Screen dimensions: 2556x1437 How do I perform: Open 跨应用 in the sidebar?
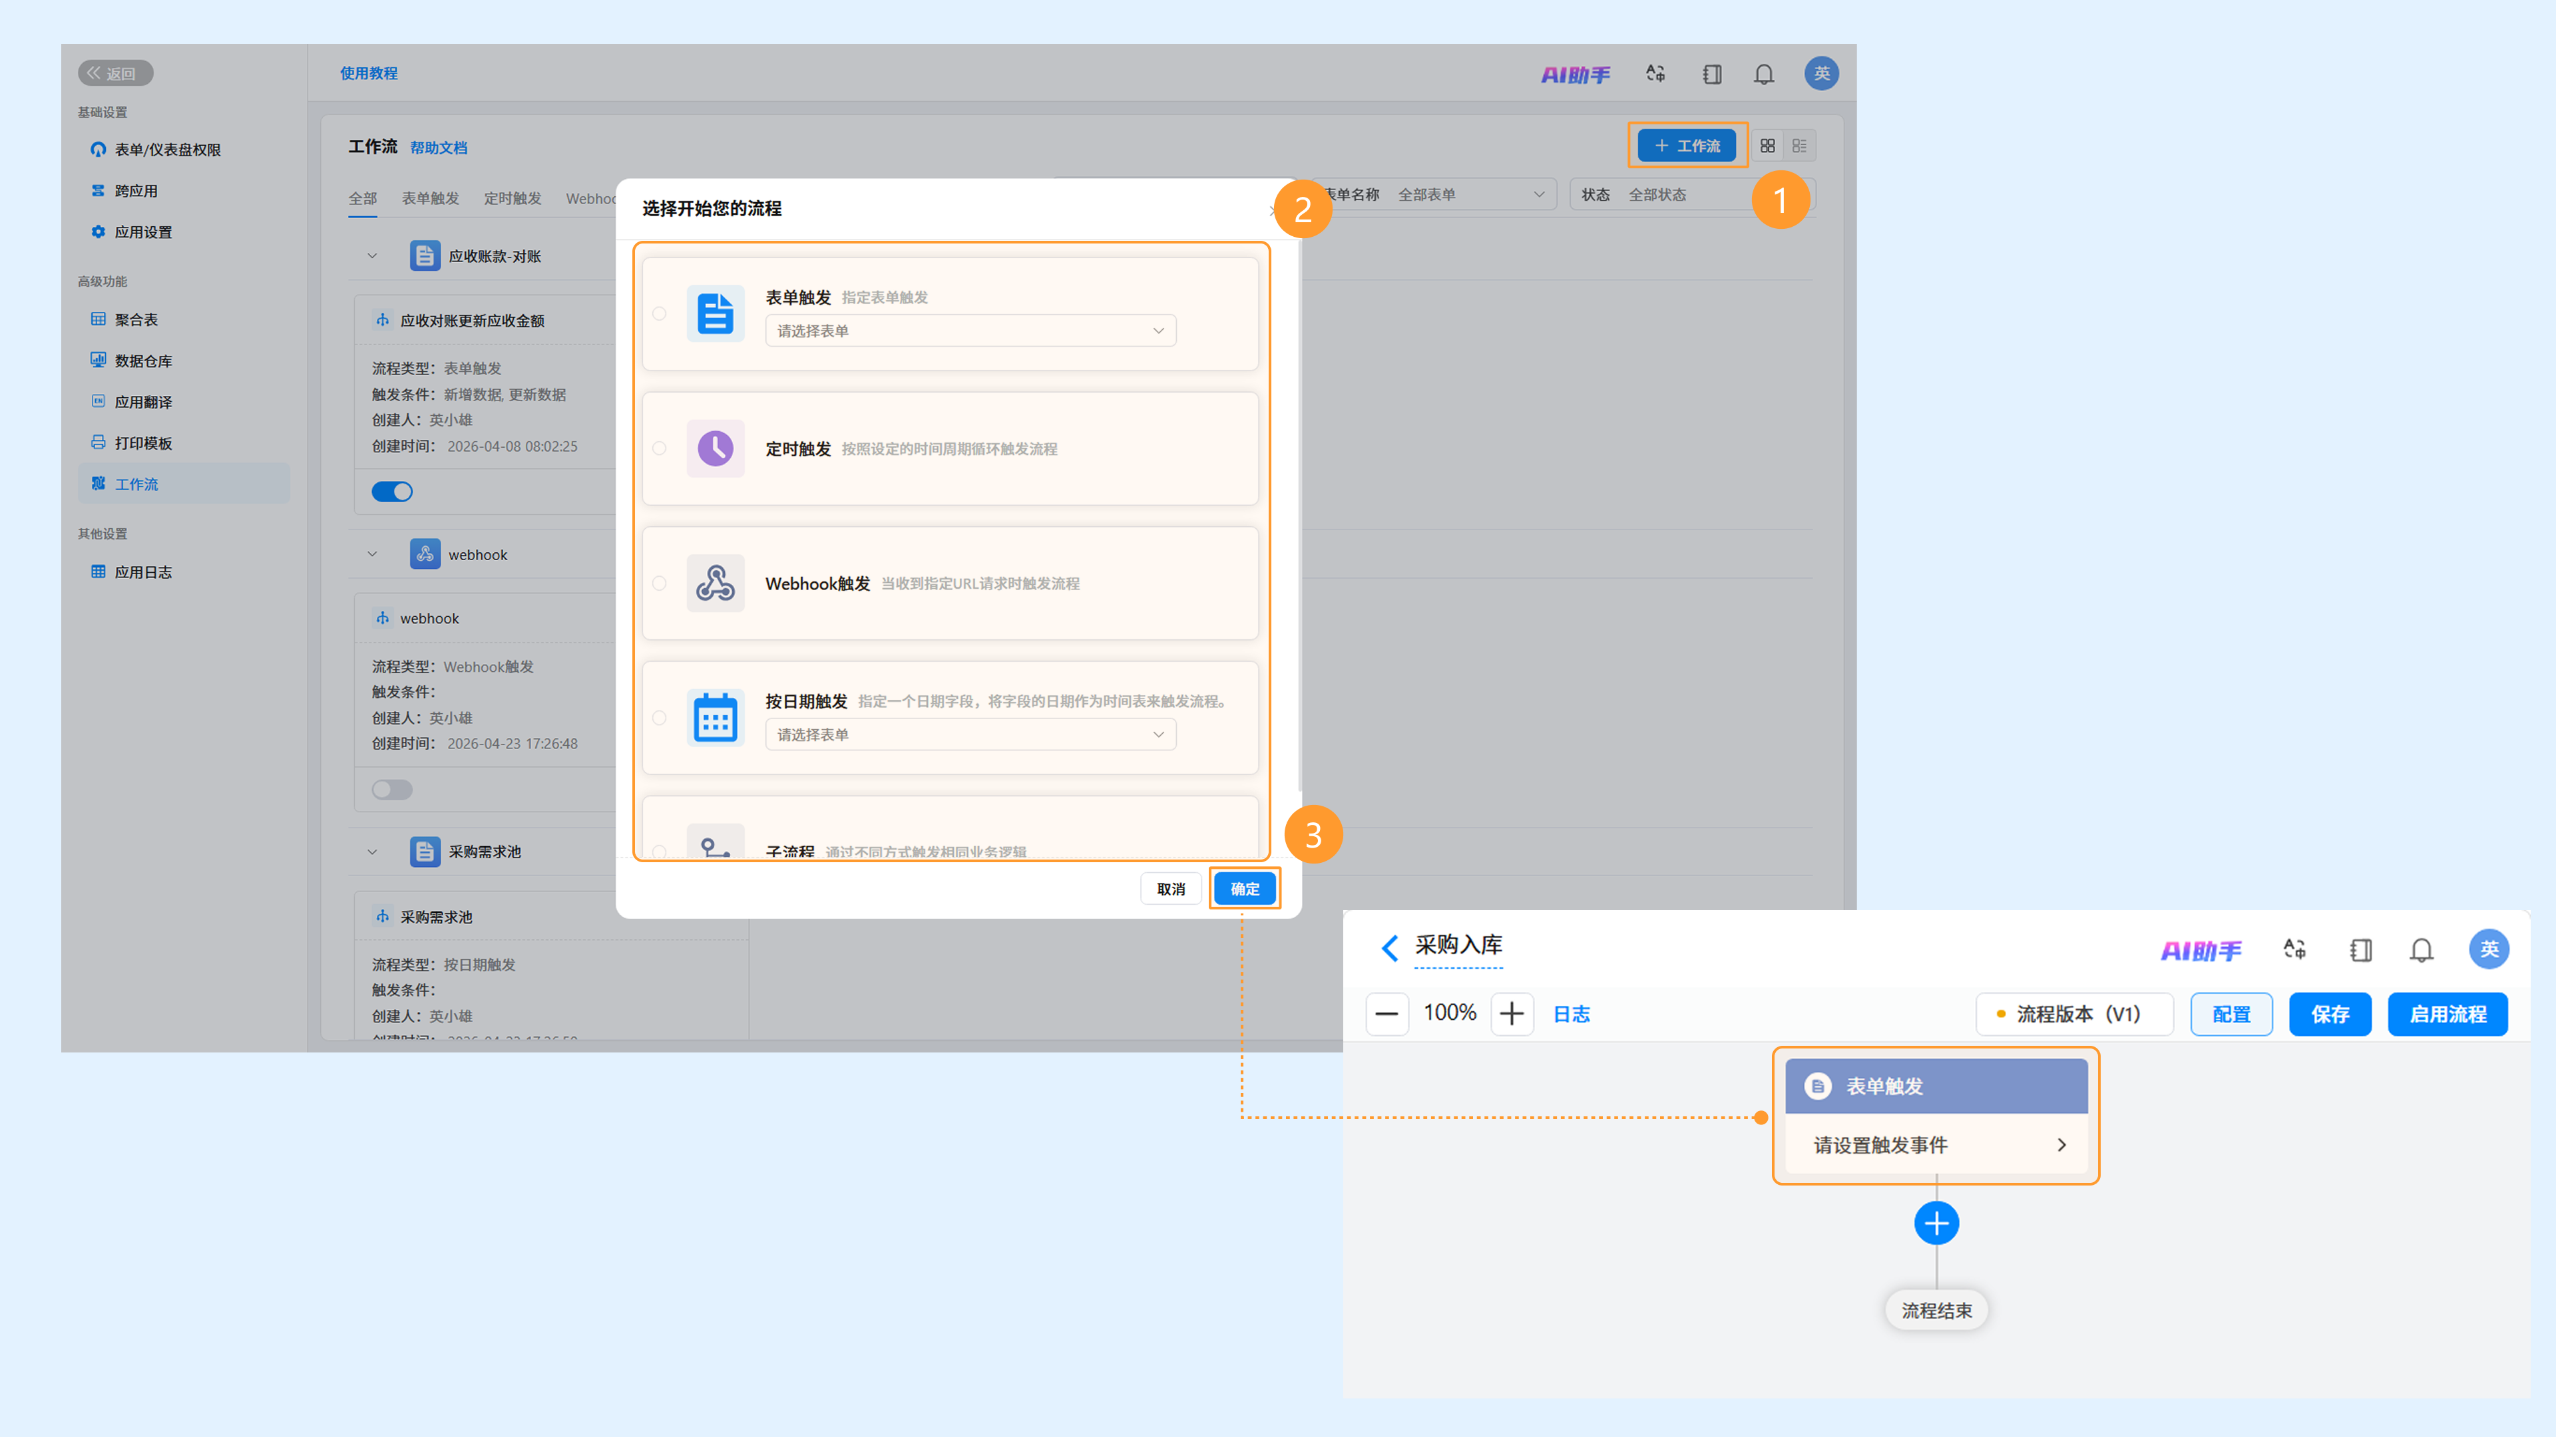(x=184, y=190)
